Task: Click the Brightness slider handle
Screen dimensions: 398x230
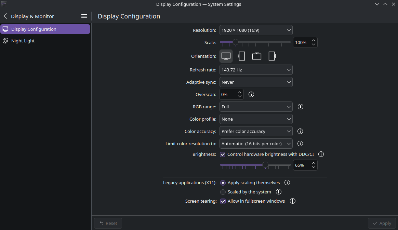Action: click(x=265, y=165)
